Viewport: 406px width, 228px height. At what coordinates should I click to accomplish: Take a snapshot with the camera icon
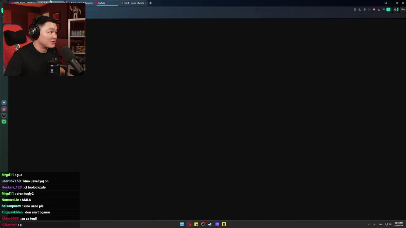click(x=360, y=9)
